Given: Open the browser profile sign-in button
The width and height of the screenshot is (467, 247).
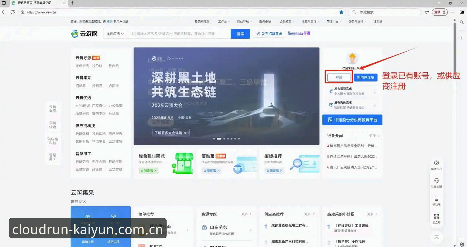Looking at the screenshot, I should tap(440, 12).
